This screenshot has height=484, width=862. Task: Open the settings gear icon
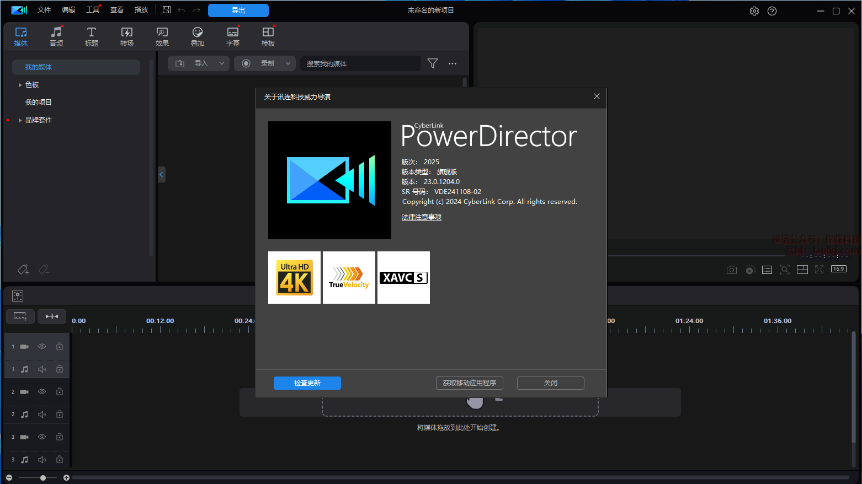754,11
